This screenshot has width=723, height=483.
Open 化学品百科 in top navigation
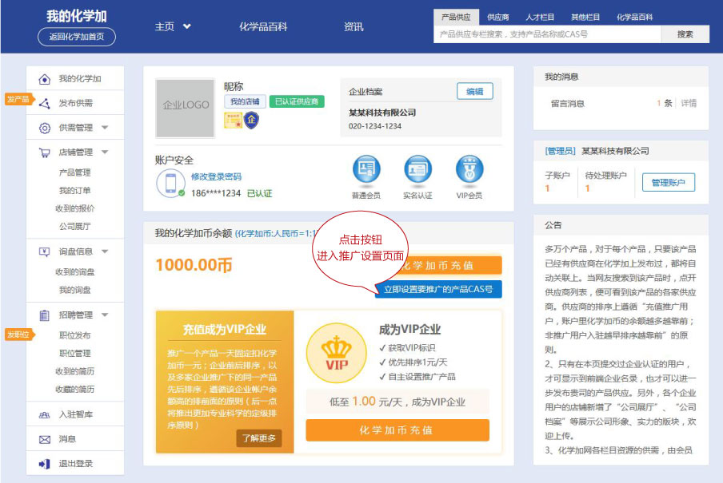[263, 26]
